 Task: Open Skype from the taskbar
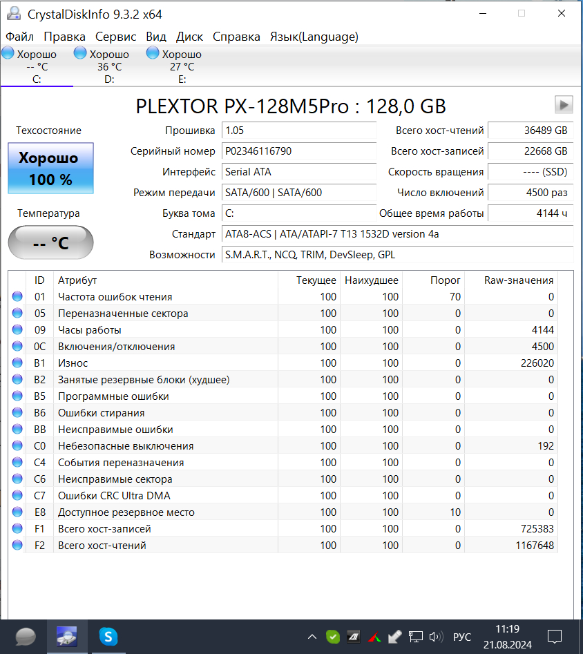click(108, 637)
